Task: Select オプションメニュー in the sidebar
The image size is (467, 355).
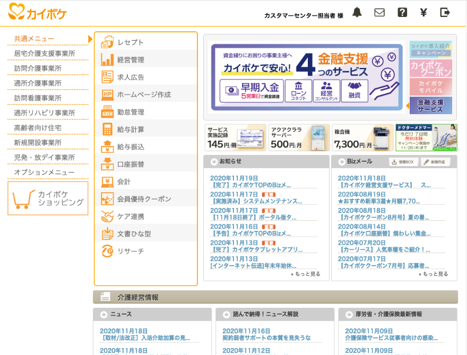Action: point(45,173)
